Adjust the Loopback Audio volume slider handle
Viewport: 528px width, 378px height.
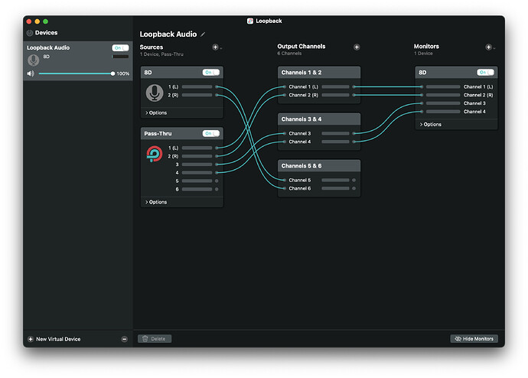click(112, 73)
